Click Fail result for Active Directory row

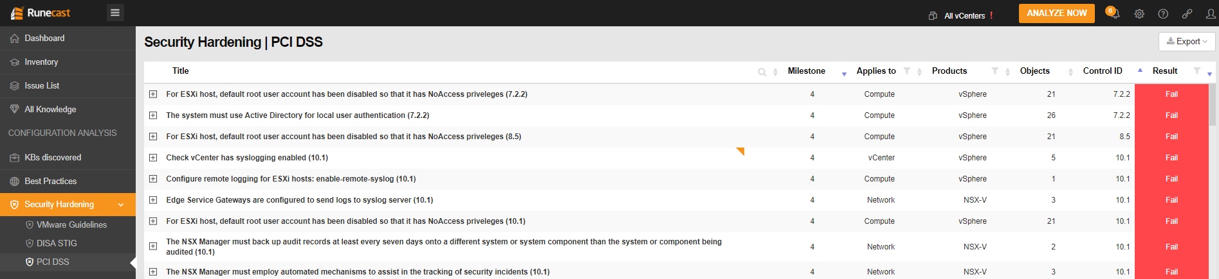[1171, 115]
